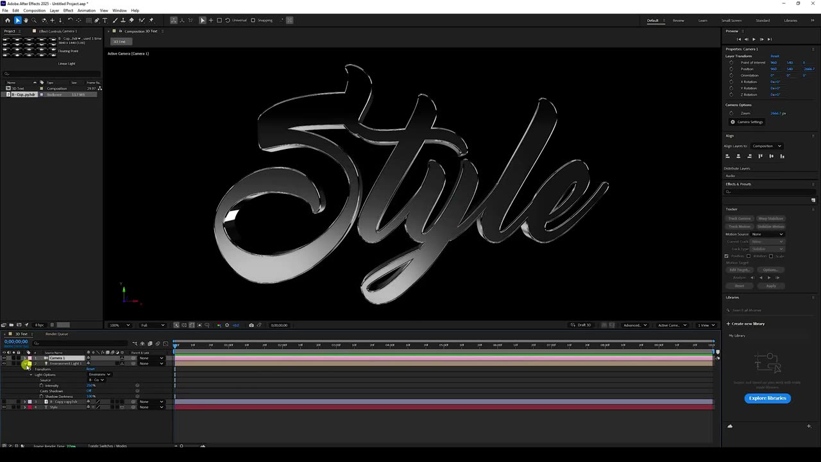Jump to first frame in Preview panel

click(x=738, y=39)
